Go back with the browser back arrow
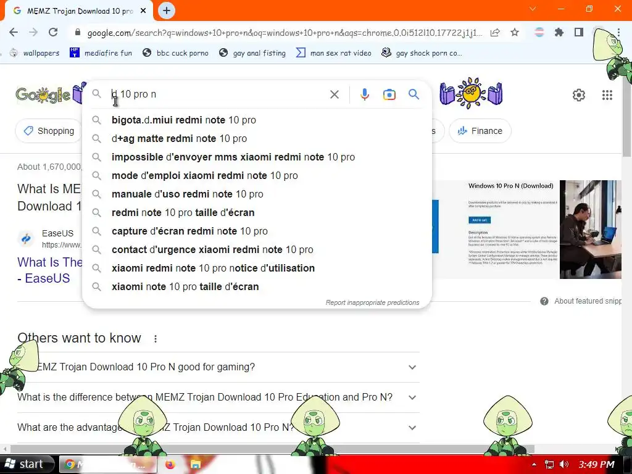This screenshot has height=474, width=632. pyautogui.click(x=14, y=32)
